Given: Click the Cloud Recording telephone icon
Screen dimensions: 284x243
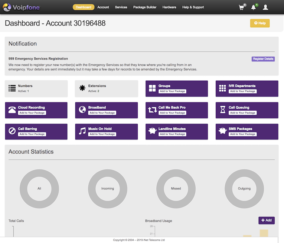Looking at the screenshot, I should click(12, 110).
